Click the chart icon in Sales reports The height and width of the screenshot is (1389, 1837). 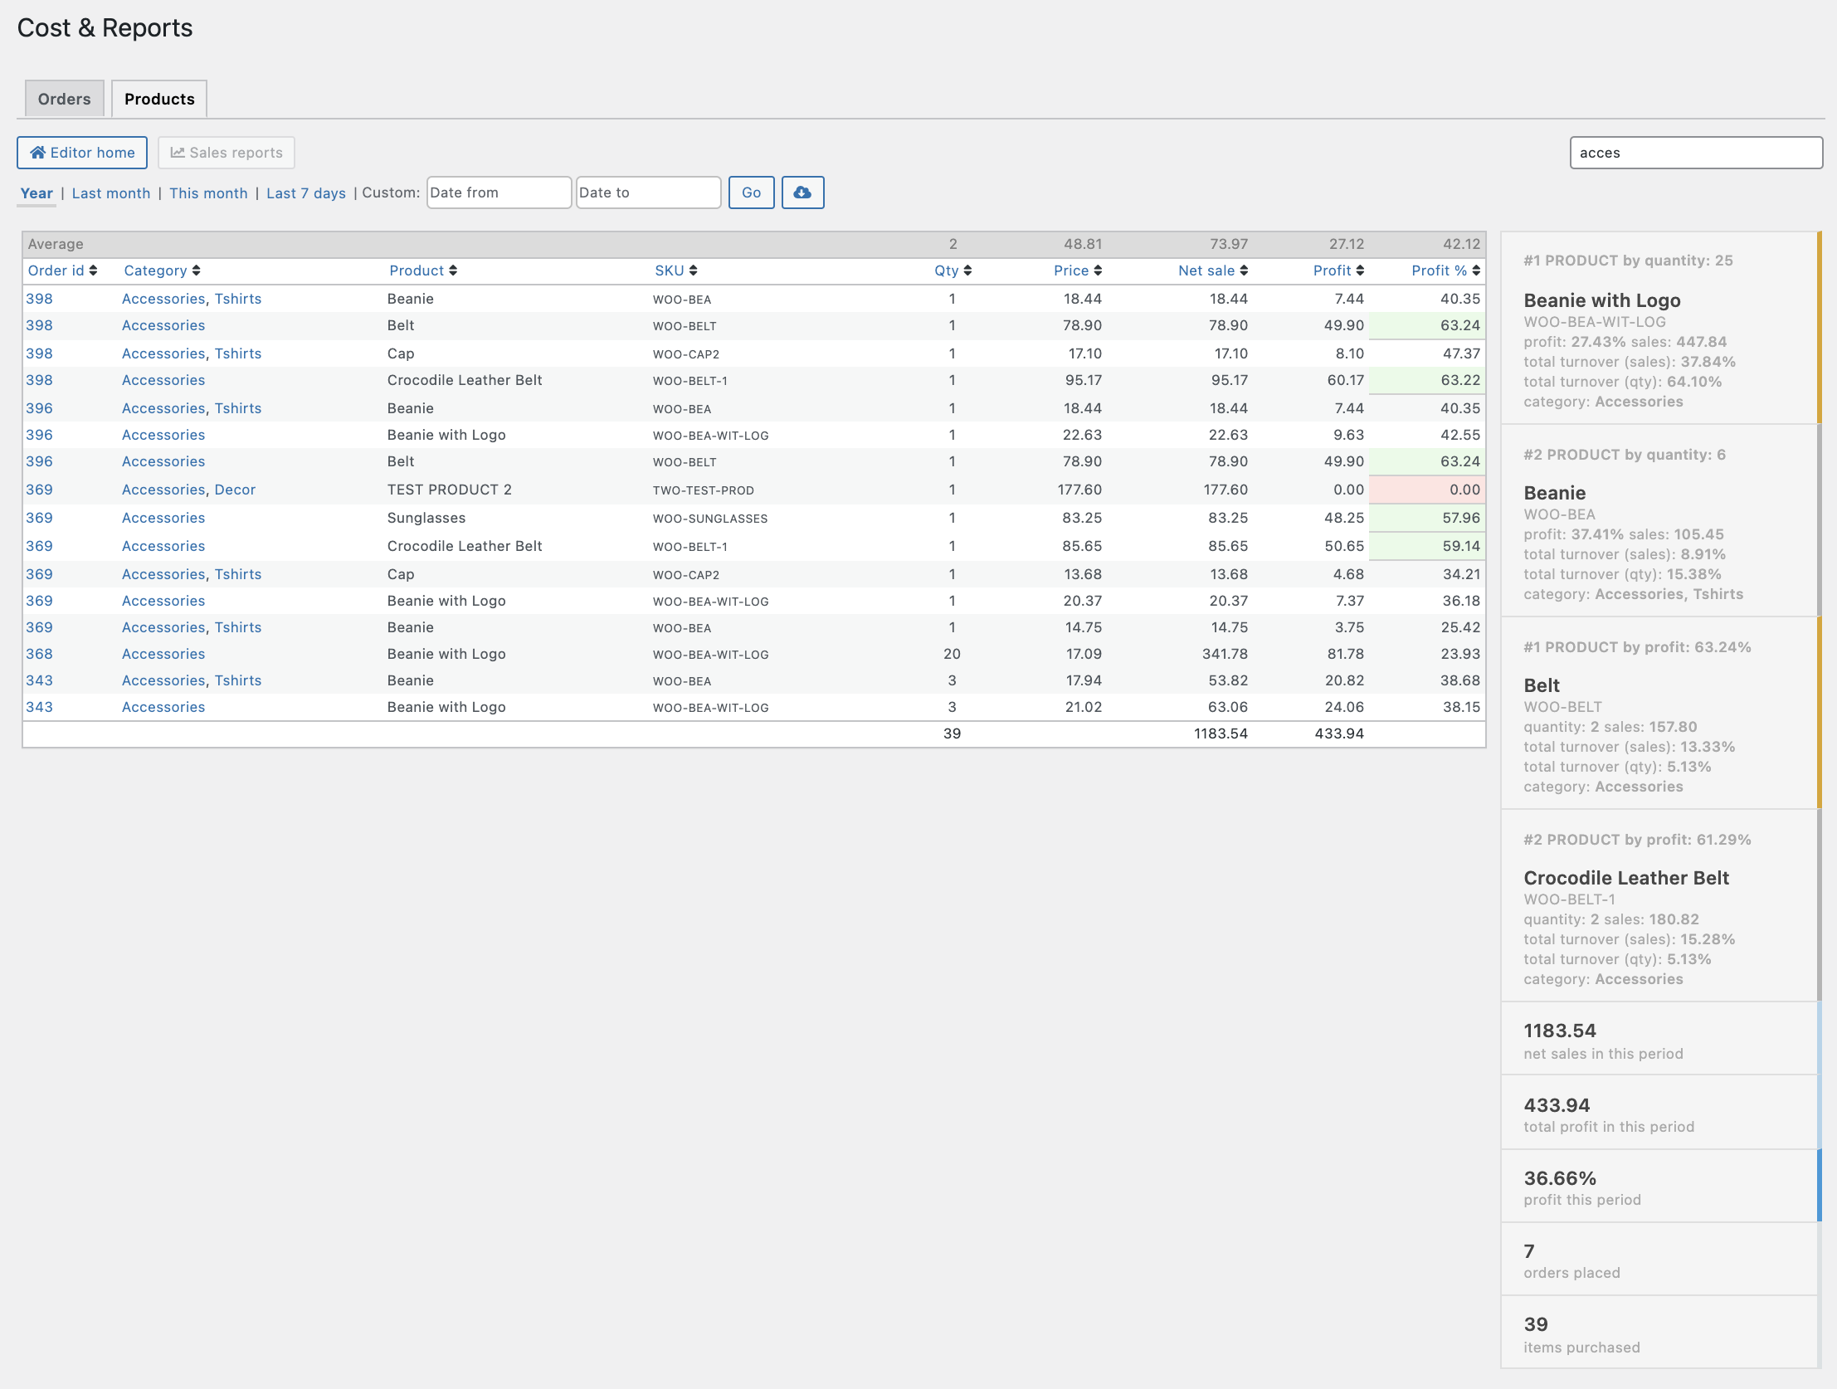[x=177, y=153]
